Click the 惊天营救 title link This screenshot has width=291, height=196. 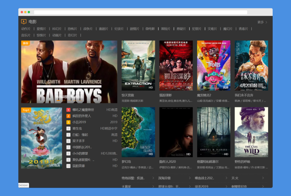click(x=128, y=95)
